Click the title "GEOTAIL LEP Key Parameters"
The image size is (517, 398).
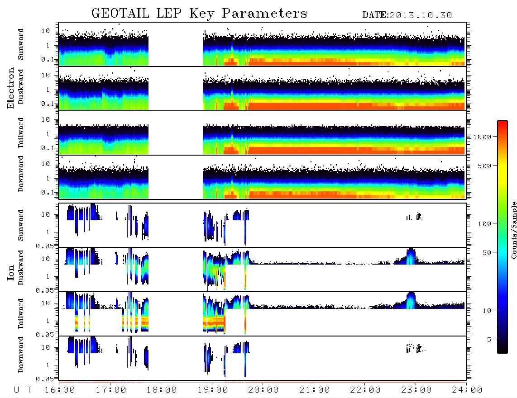199,14
